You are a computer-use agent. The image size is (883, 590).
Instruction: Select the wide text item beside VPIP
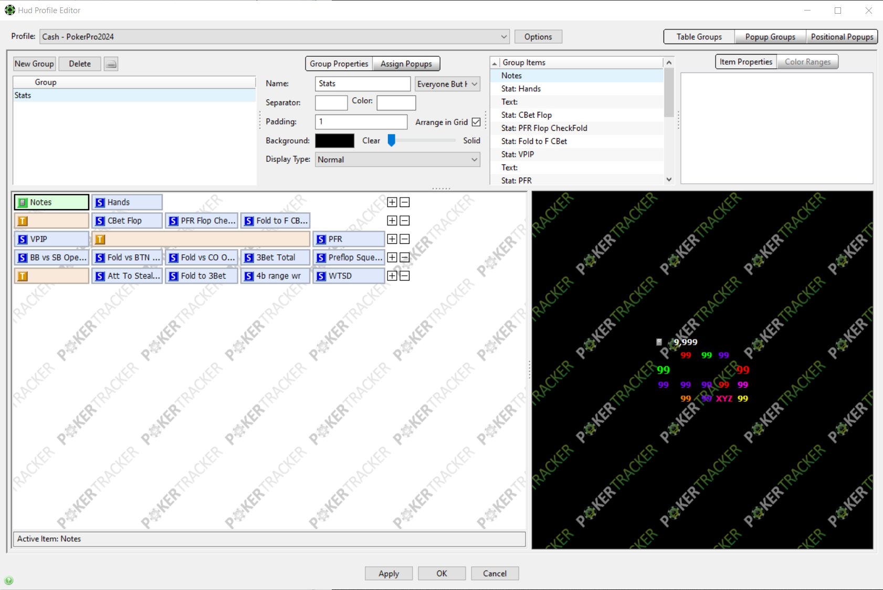coord(201,239)
